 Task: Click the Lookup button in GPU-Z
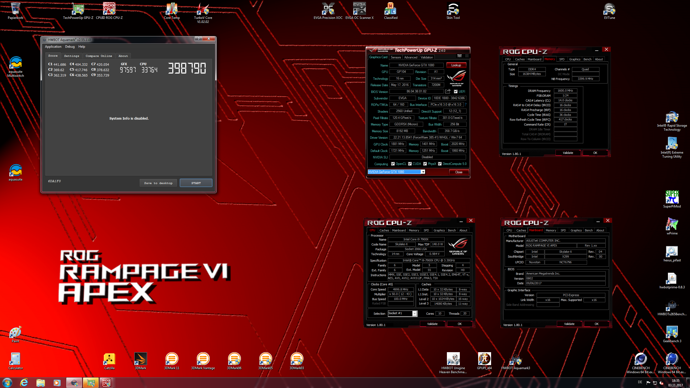[x=456, y=65]
